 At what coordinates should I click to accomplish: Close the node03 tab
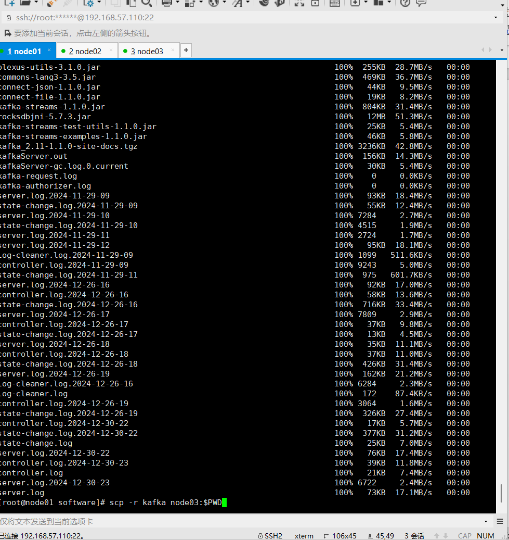[x=173, y=50]
